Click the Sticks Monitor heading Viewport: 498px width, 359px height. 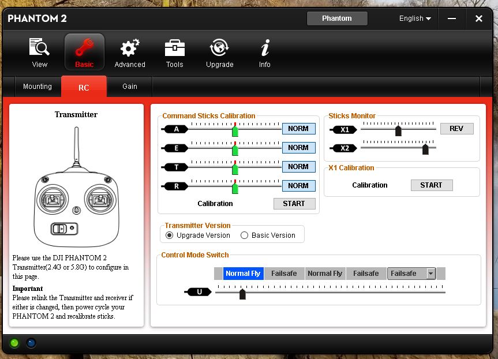(352, 116)
